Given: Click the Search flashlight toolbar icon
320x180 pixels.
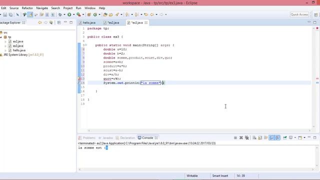Looking at the screenshot, I should pos(117,14).
